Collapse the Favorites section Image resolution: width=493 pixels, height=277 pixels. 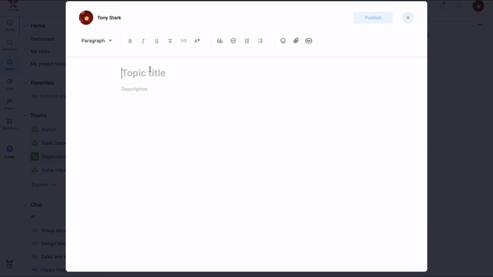coord(25,83)
